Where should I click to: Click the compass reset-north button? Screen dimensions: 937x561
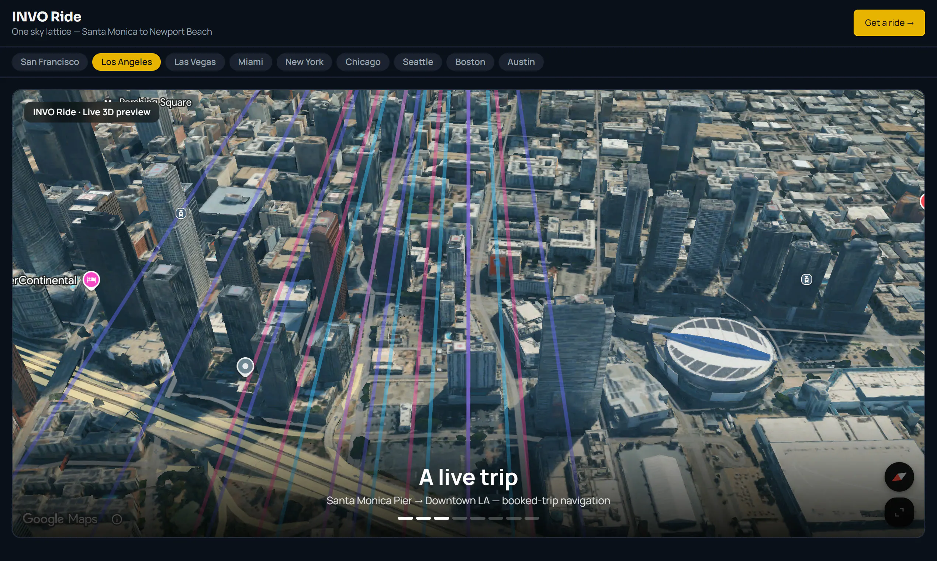[x=899, y=477]
